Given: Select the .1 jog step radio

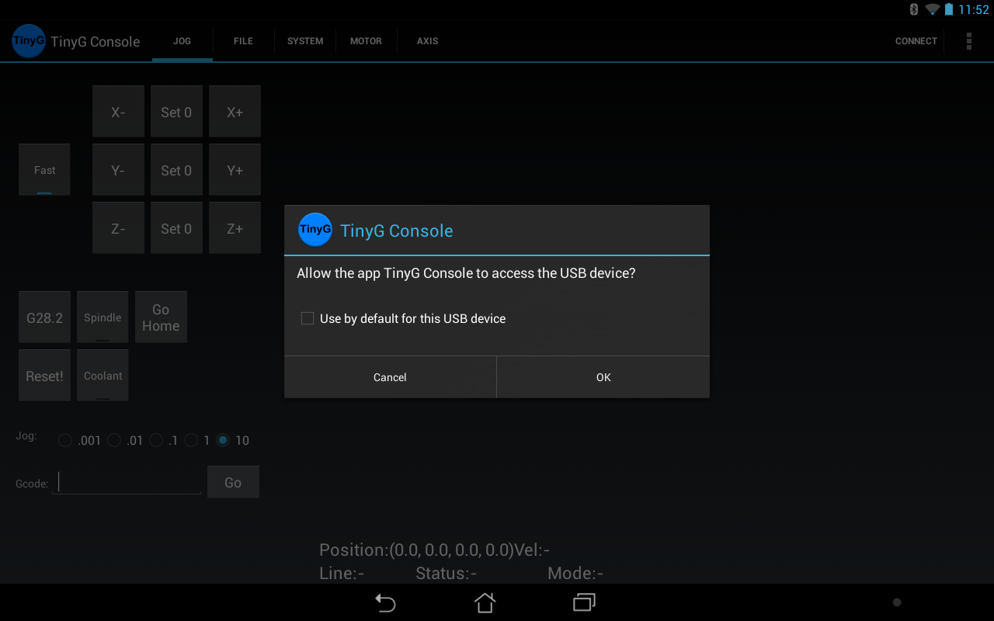Looking at the screenshot, I should 156,440.
